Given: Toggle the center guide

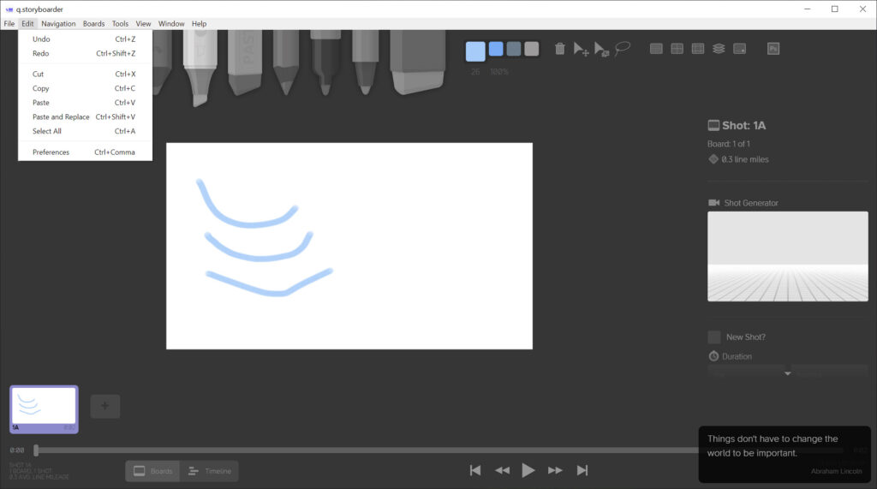Looking at the screenshot, I should [x=677, y=49].
